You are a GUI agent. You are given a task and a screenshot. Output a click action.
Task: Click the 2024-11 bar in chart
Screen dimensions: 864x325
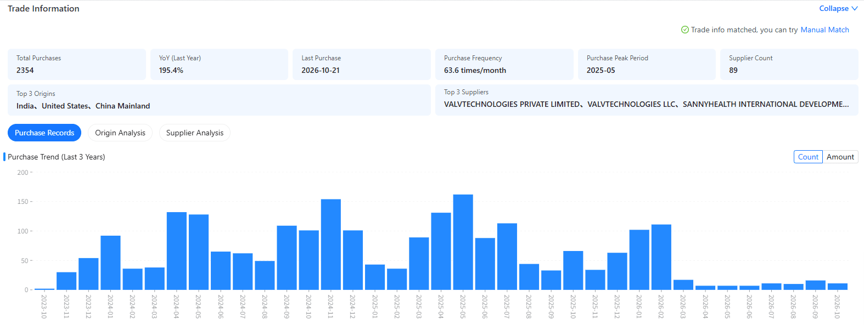pyautogui.click(x=331, y=244)
